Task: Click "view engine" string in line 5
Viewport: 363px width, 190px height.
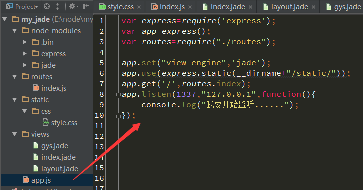Action: coord(194,63)
